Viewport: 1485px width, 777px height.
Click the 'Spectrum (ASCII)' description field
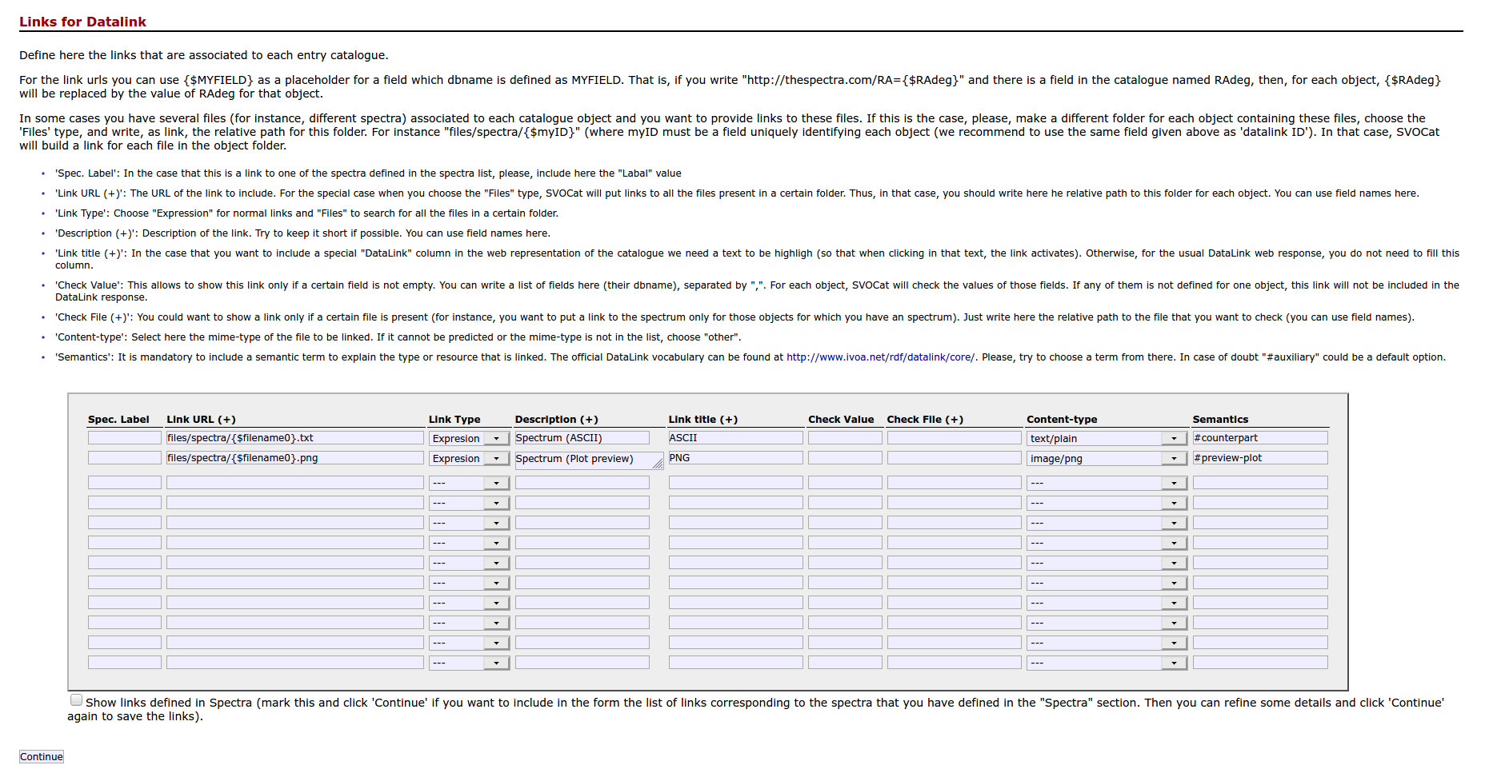(582, 438)
